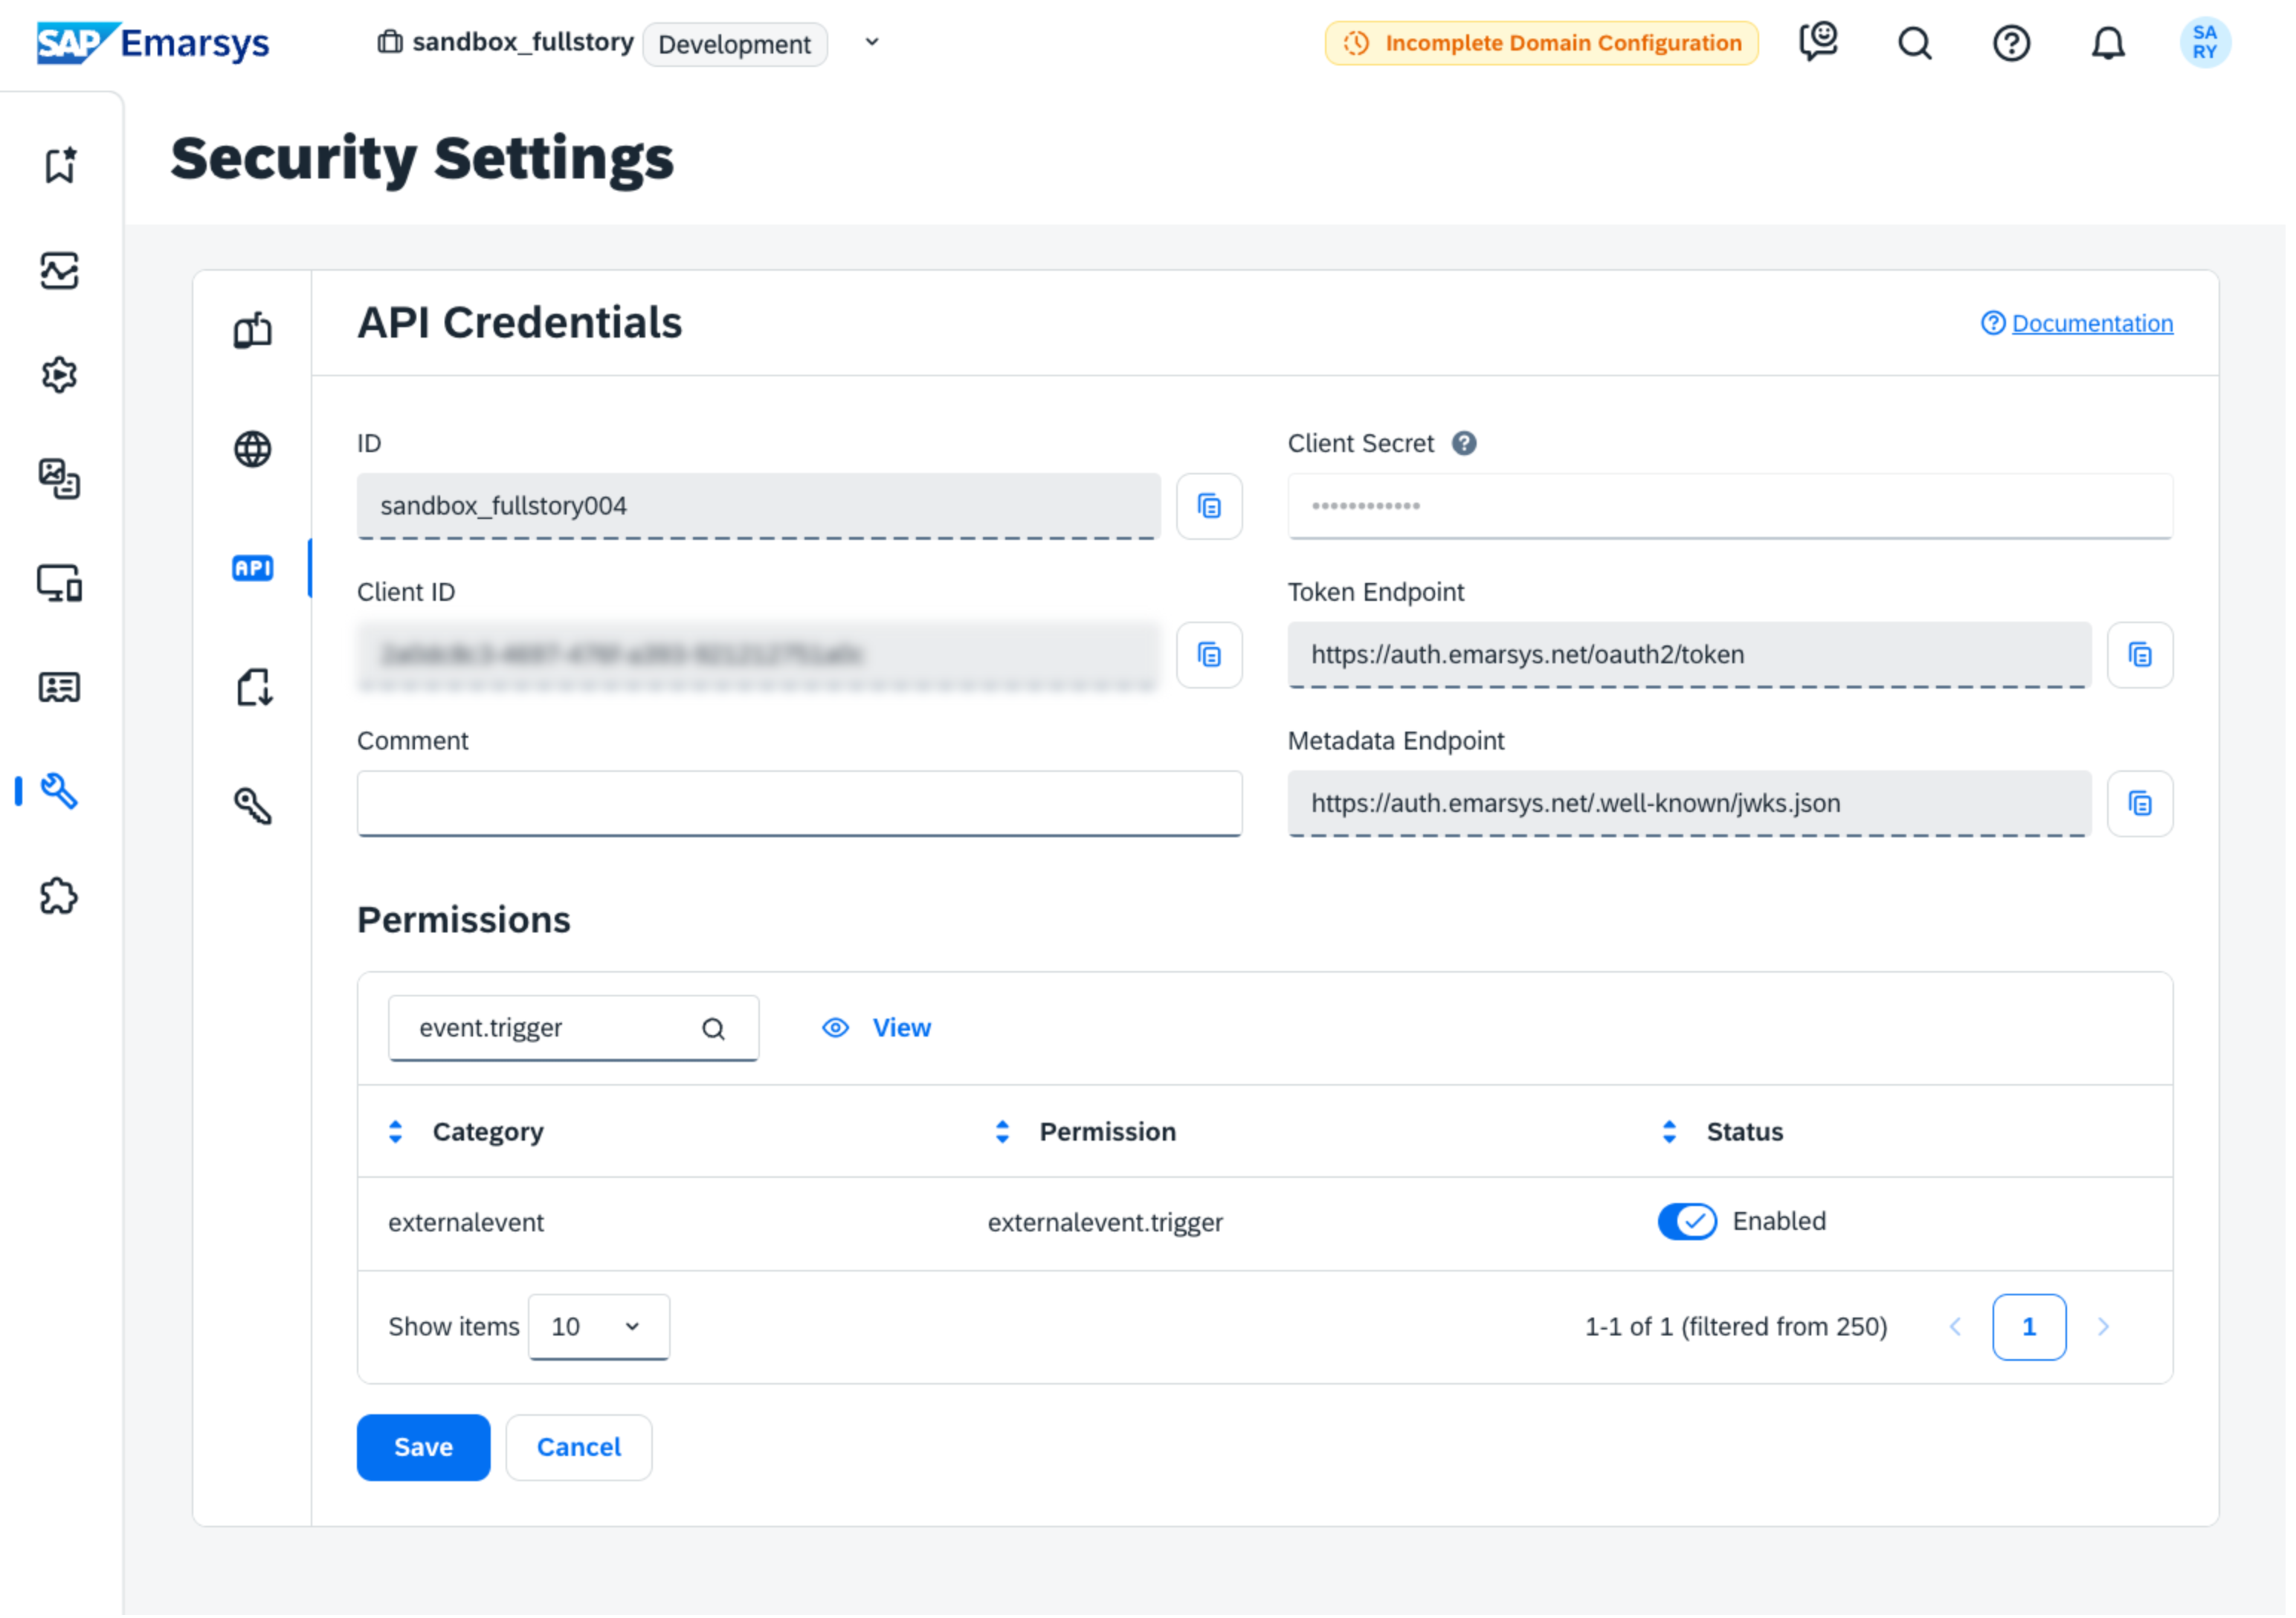The image size is (2296, 1618).
Task: Click the Client Secret help icon
Action: coord(1464,443)
